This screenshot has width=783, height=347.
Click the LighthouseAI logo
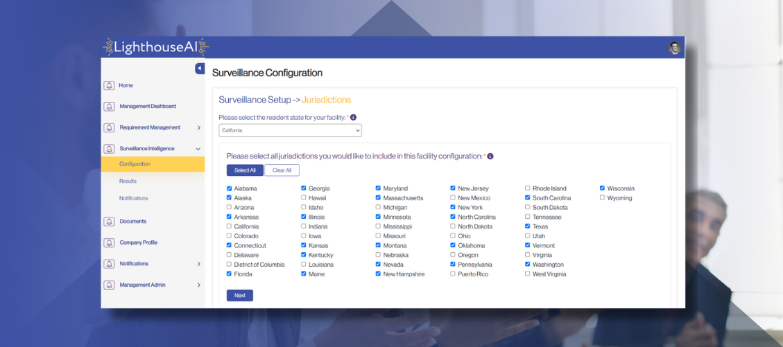pyautogui.click(x=156, y=47)
